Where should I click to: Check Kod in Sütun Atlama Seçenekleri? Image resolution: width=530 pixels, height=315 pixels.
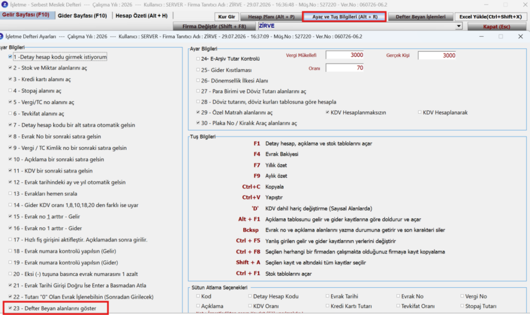198,296
